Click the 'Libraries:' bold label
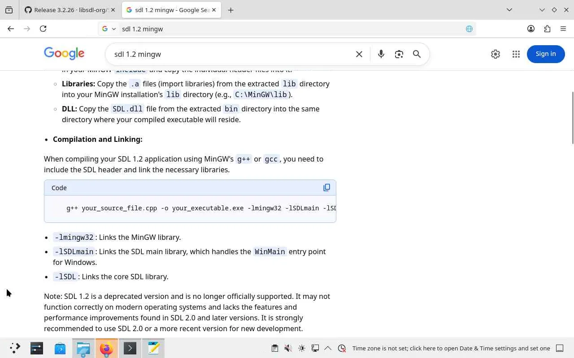Image resolution: width=574 pixels, height=358 pixels. tap(78, 84)
